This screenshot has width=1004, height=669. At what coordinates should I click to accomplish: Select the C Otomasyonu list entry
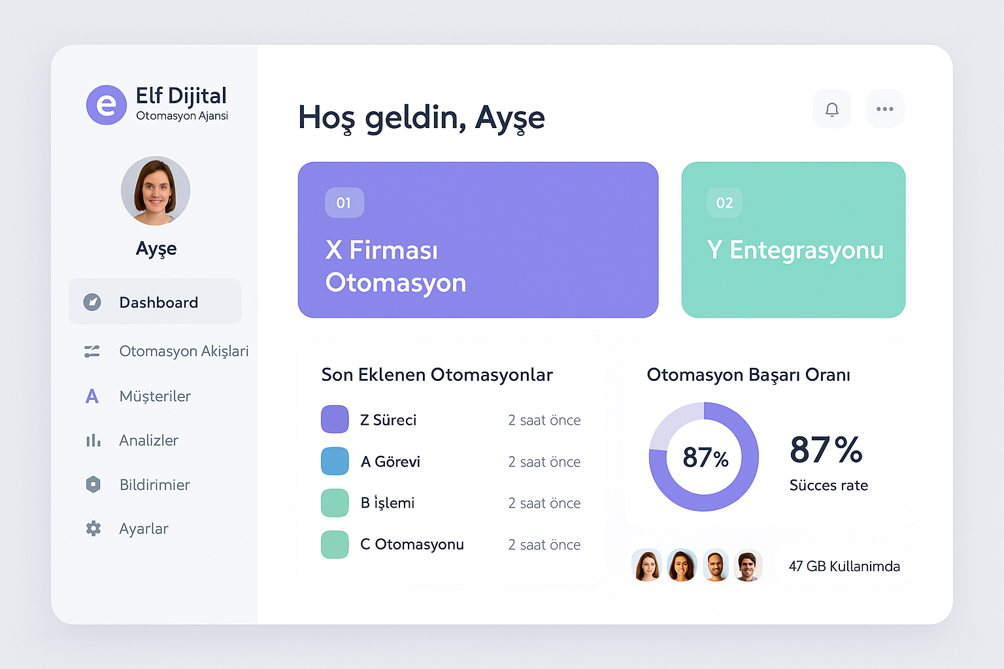[412, 544]
